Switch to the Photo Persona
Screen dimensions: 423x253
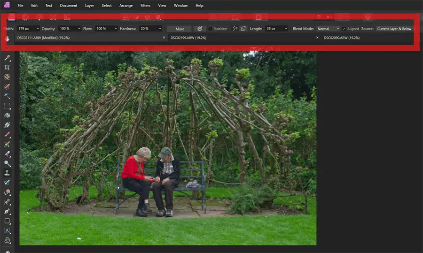click(x=11, y=17)
